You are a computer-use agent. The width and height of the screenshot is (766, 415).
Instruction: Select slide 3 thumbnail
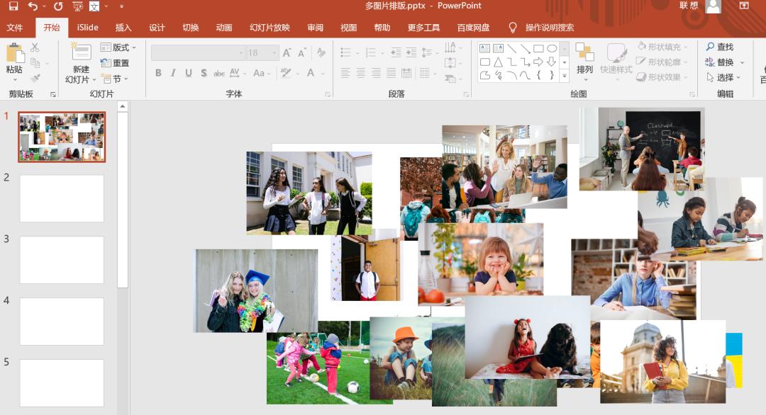pyautogui.click(x=62, y=260)
